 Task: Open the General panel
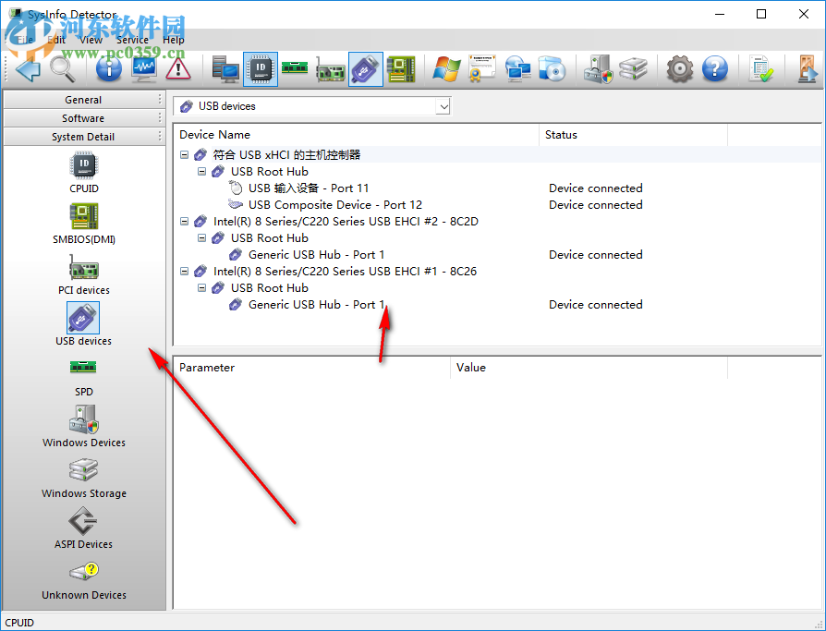(83, 99)
